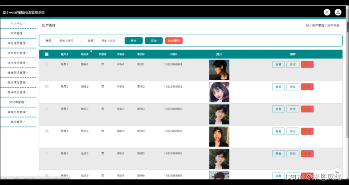The height and width of the screenshot is (185, 349).
Task: Tick the checkbox for 账号4
Action: [47, 131]
